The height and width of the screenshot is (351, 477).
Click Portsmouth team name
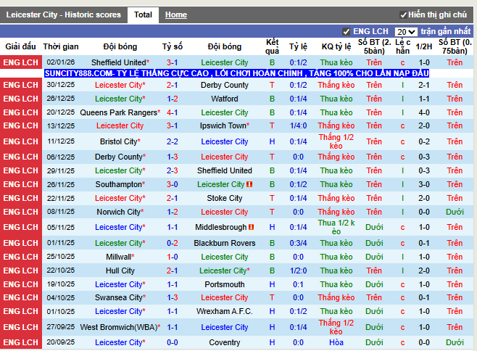click(225, 284)
